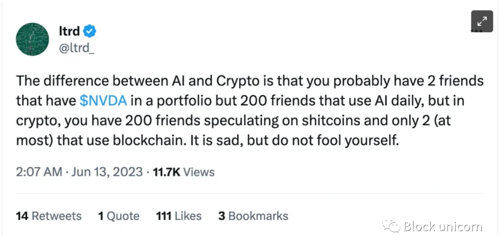Viewport: 499px width, 247px height.
Task: Open the ltrd display name profile link
Action: [69, 31]
